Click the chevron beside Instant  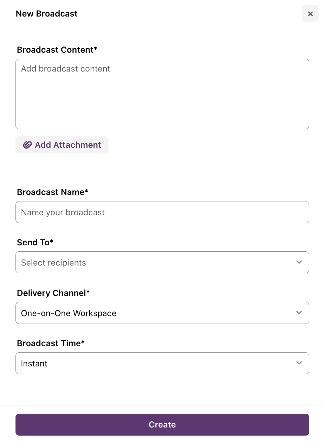[x=299, y=363]
